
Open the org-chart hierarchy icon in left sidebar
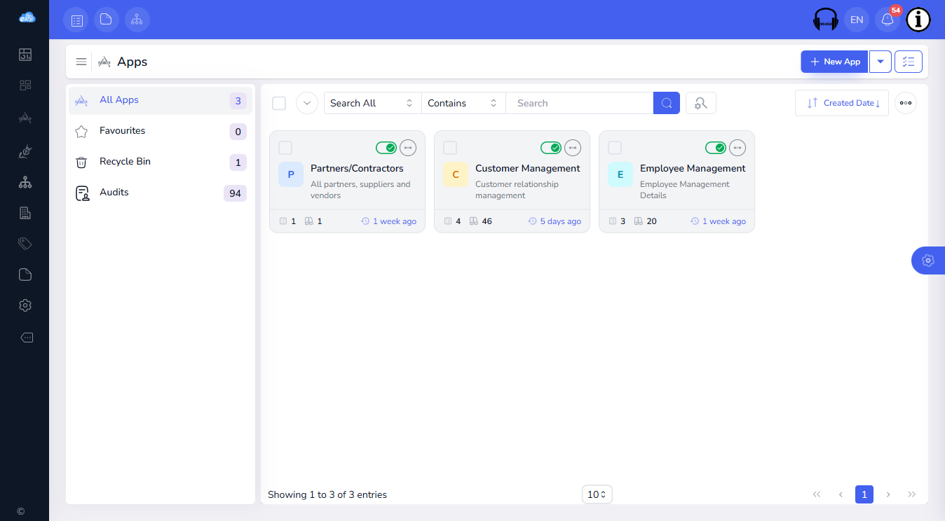[25, 183]
